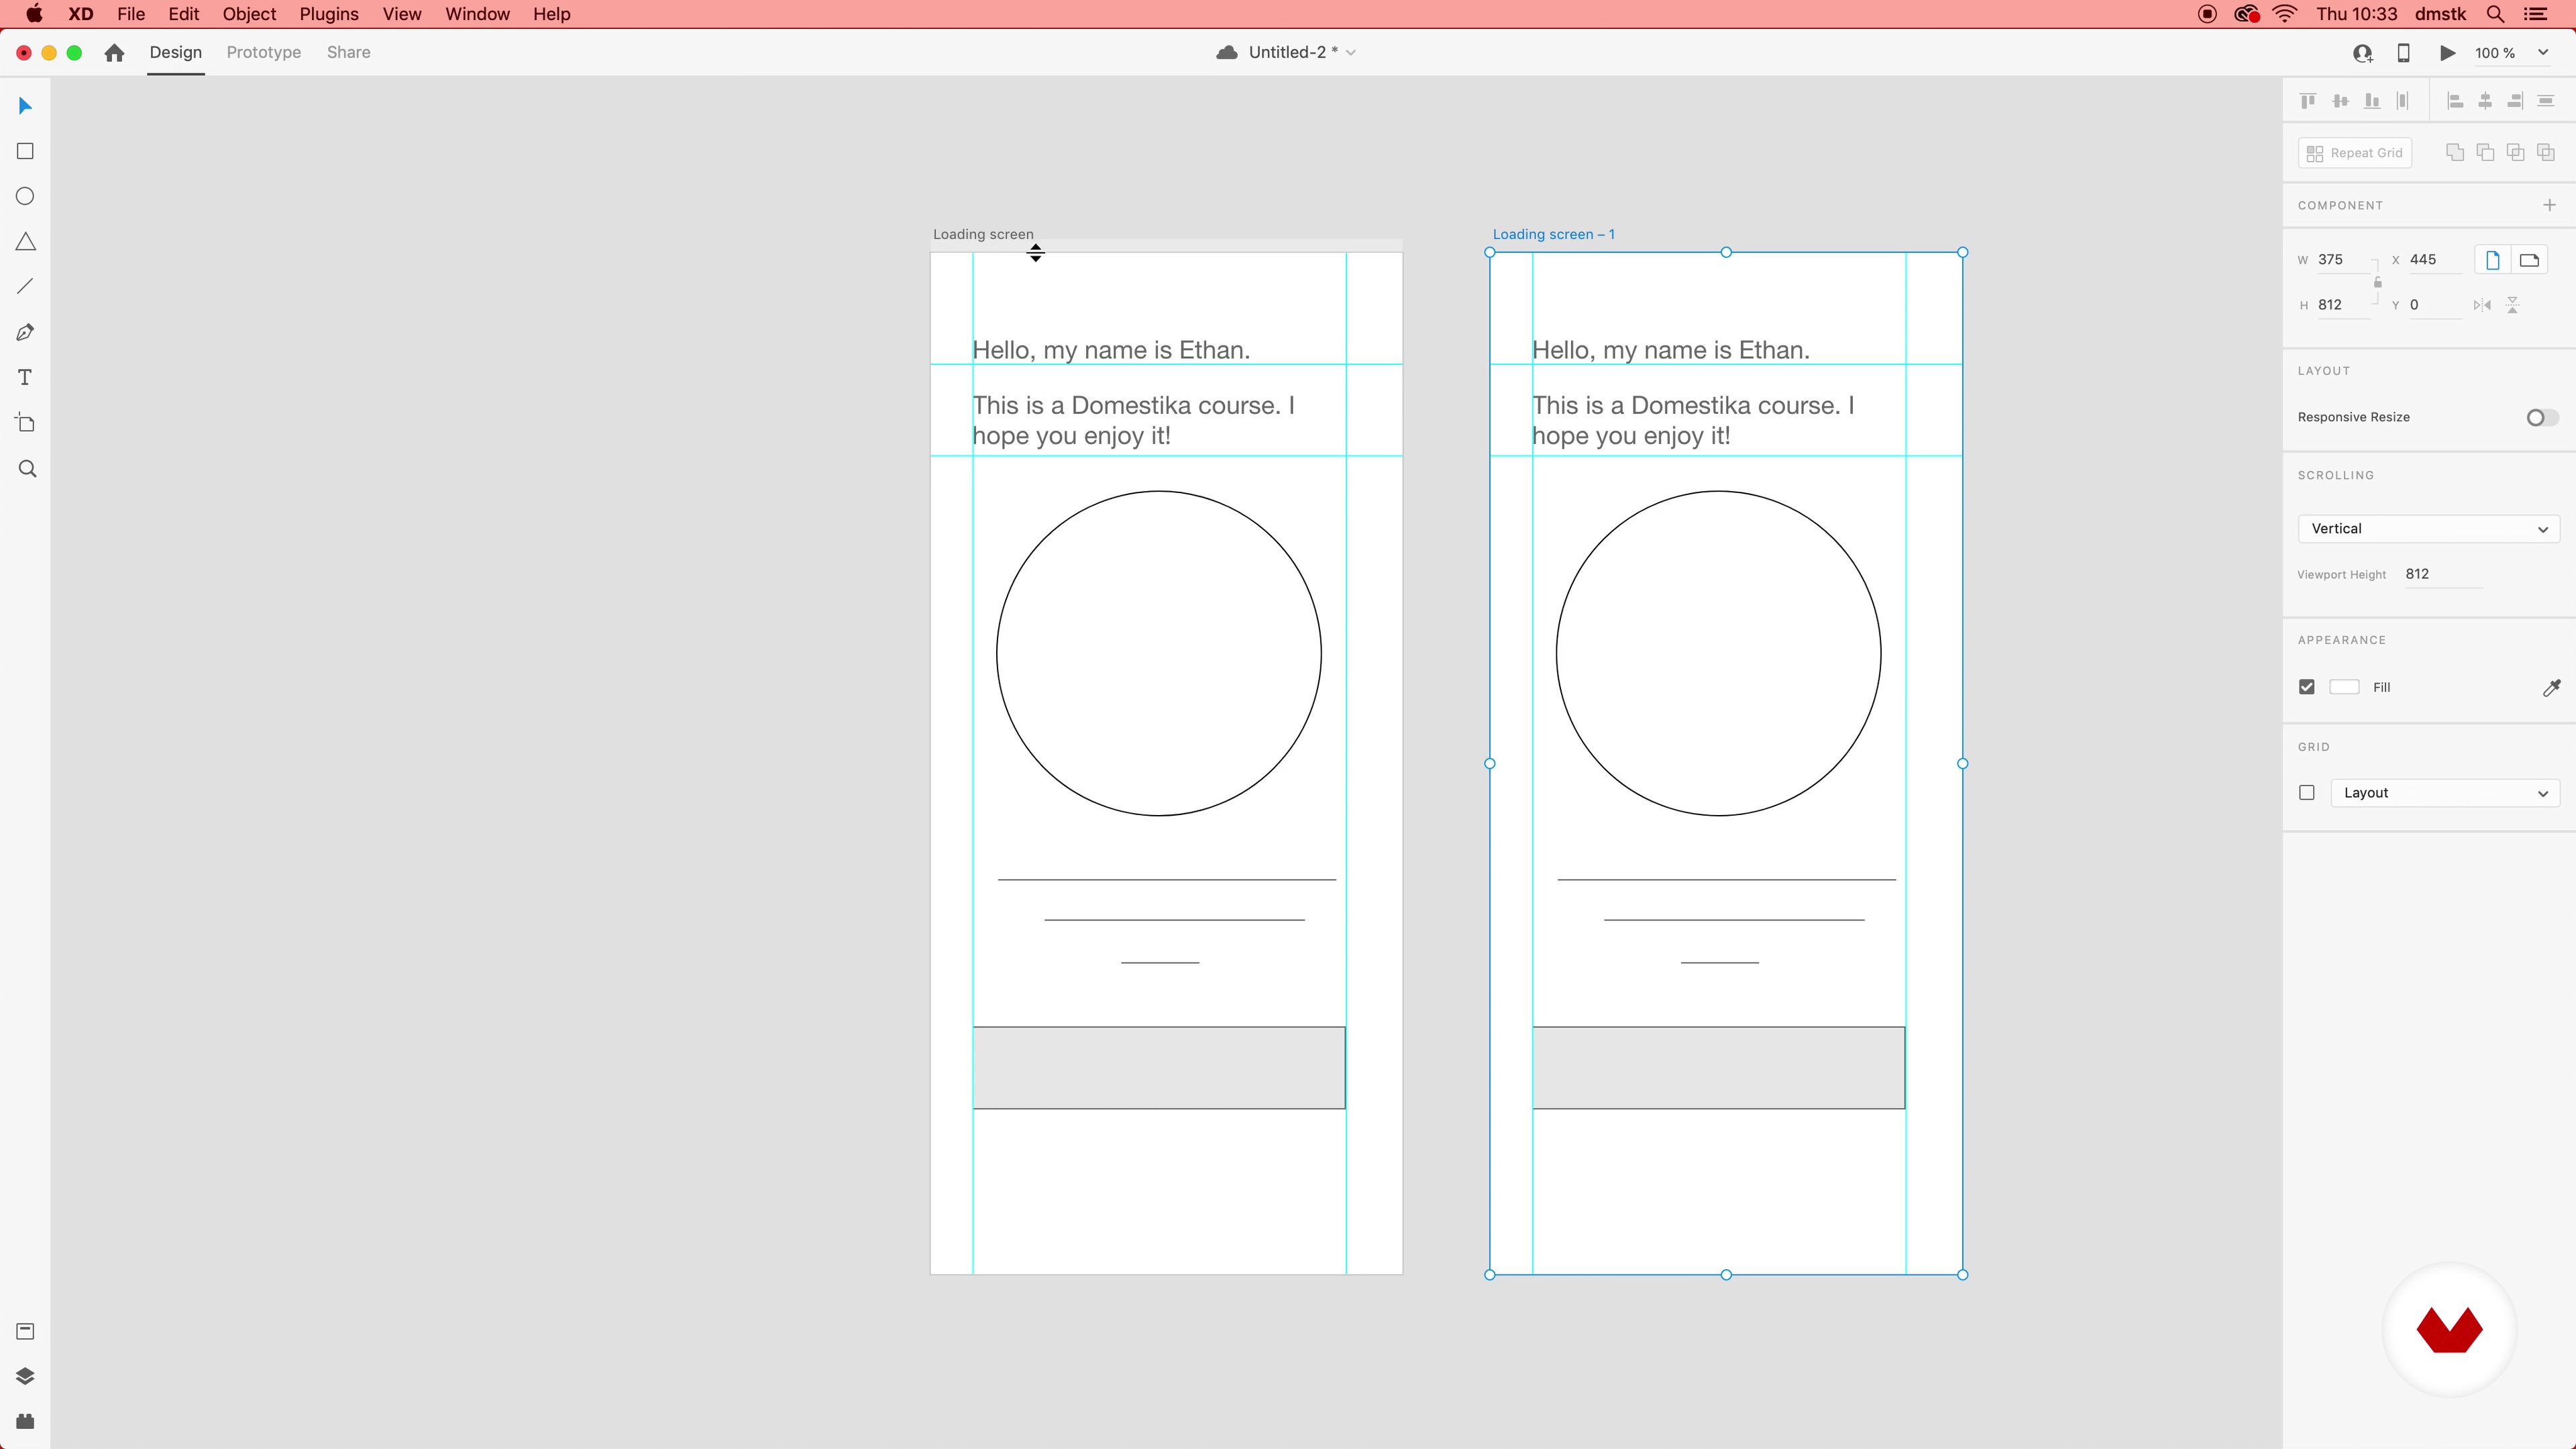Enable the Grid layout checkbox
The height and width of the screenshot is (1449, 2576).
click(x=2307, y=793)
